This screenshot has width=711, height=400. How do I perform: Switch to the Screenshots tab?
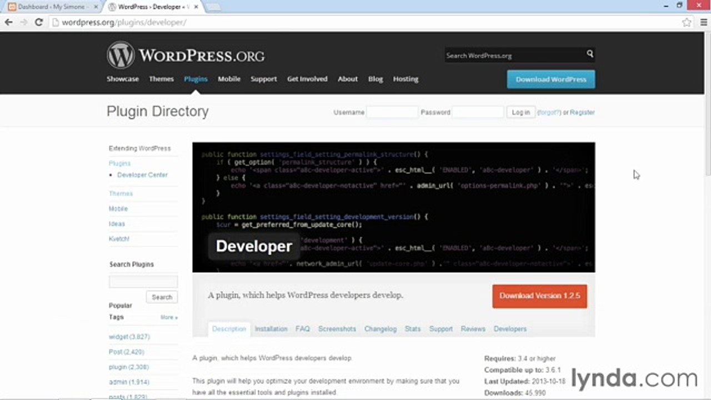tap(337, 329)
